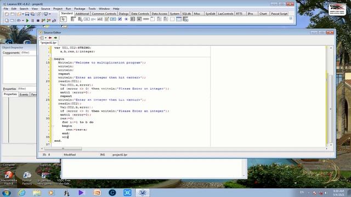
Task: Open Internet Explorer from the taskbar
Action: coord(22,193)
